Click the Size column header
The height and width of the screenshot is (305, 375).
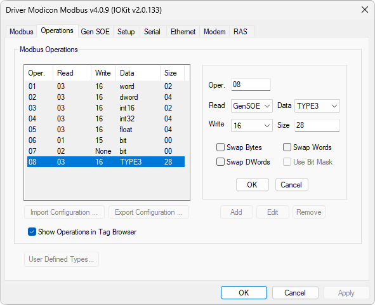172,73
